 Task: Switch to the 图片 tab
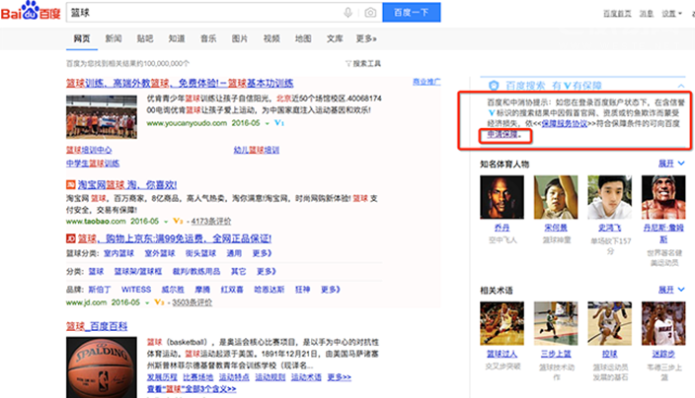point(239,38)
